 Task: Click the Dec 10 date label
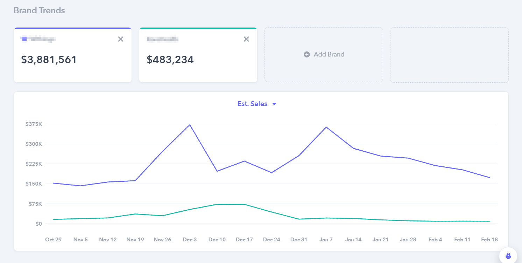click(x=217, y=240)
